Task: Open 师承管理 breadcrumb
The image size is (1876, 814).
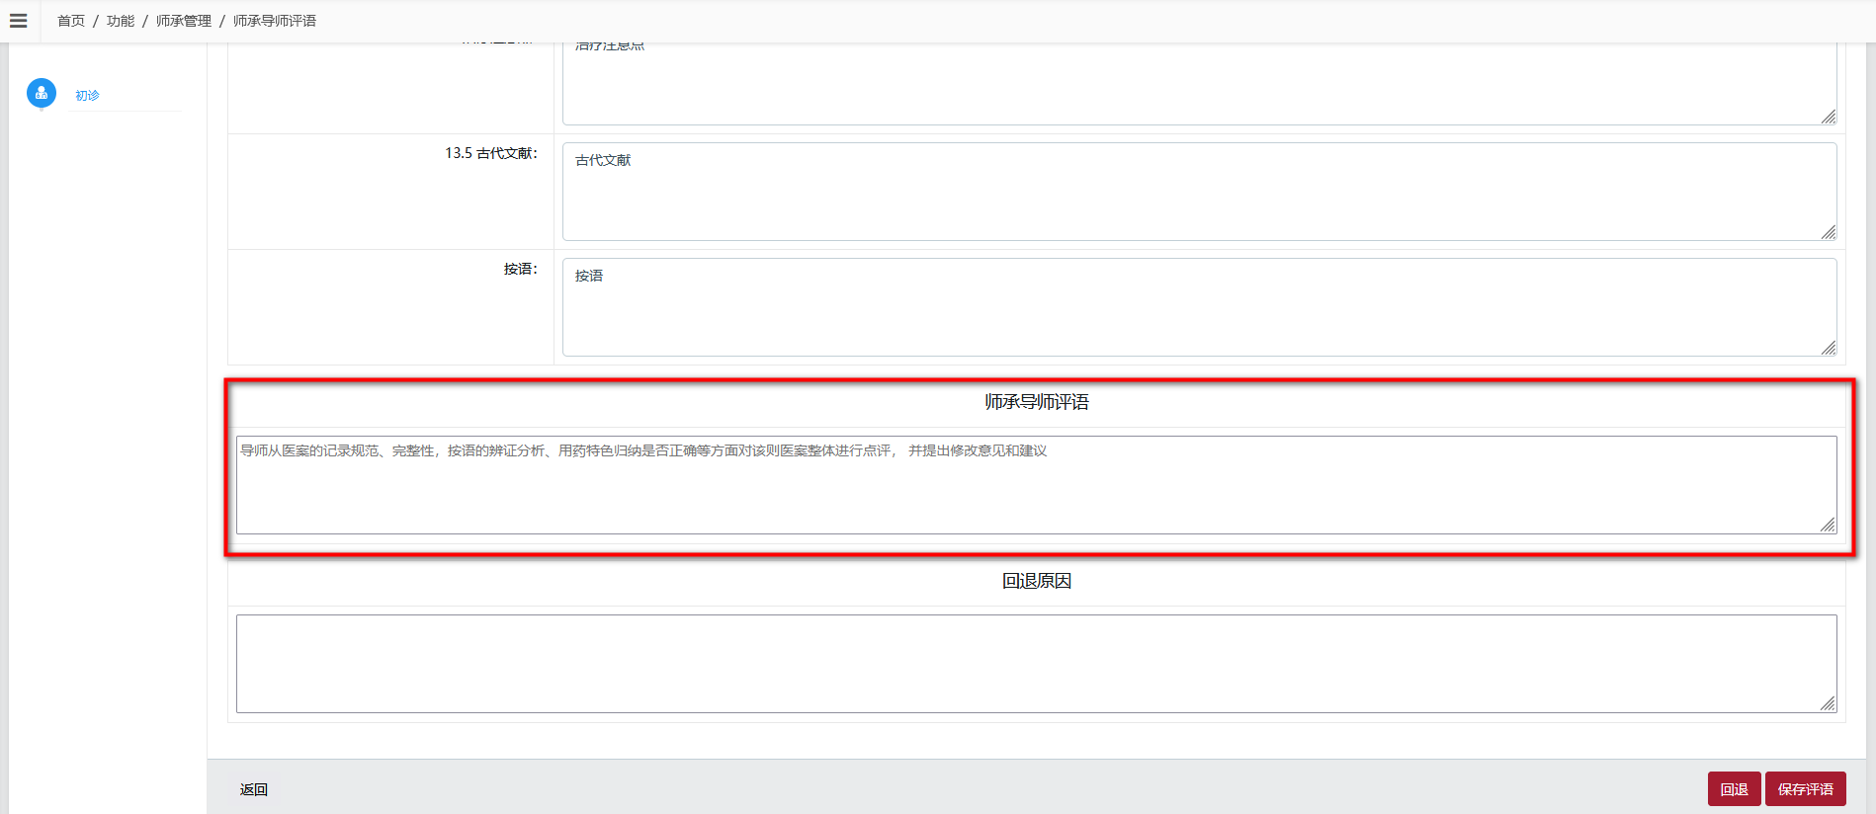Action: click(x=184, y=21)
